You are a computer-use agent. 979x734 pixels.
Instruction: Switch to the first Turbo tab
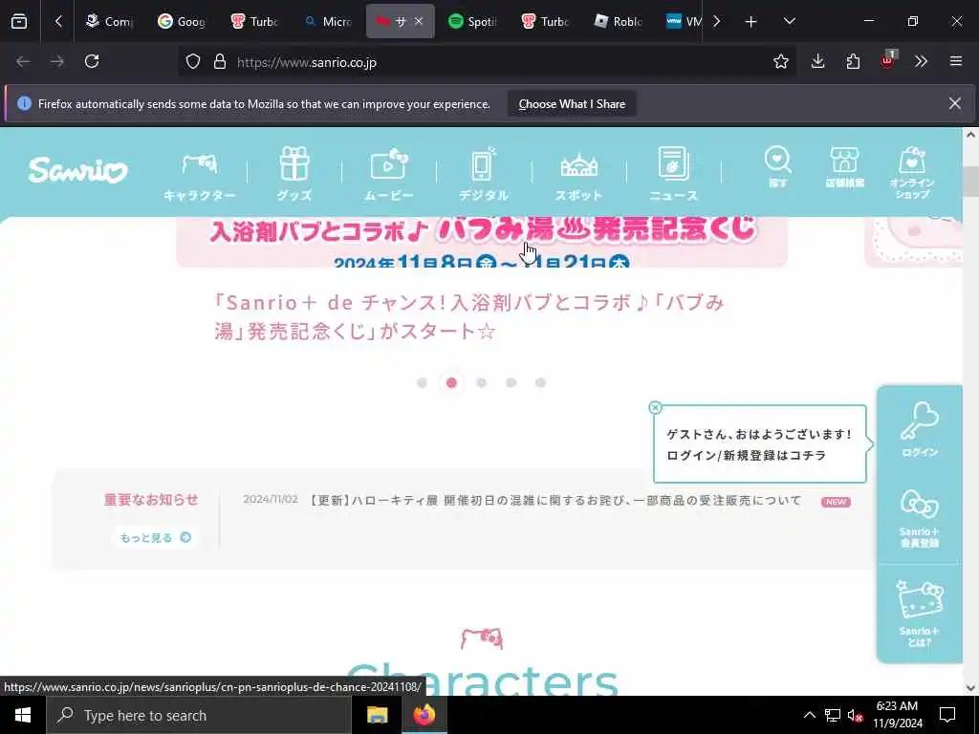click(x=254, y=21)
